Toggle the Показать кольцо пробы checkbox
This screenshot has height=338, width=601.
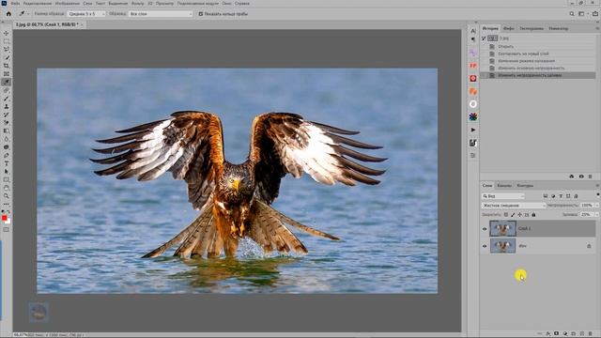[200, 14]
